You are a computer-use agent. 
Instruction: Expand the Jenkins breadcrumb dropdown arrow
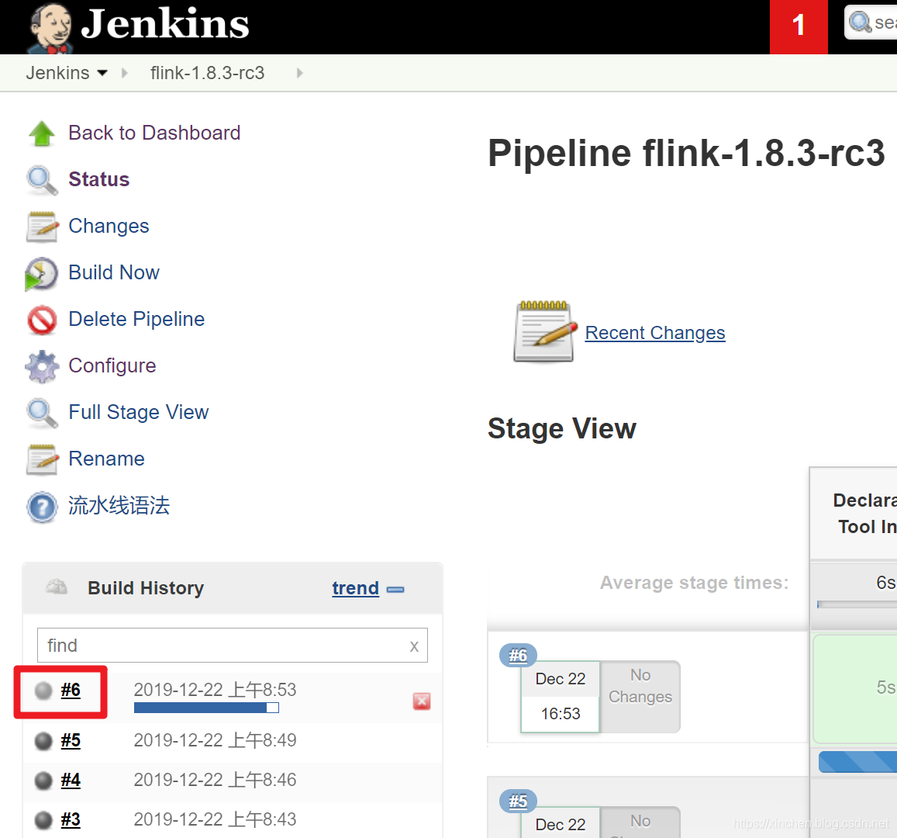pos(102,73)
